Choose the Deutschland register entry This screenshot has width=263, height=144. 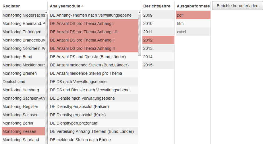pos(23,82)
